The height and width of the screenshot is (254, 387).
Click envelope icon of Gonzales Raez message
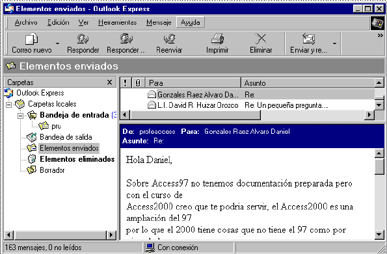152,94
